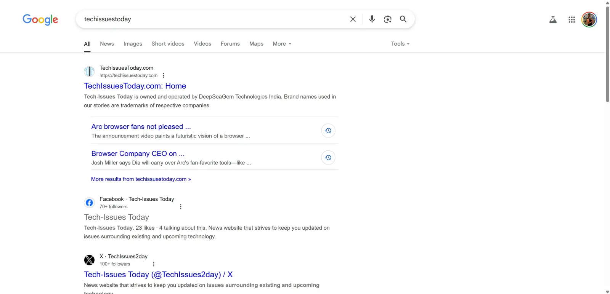Viewport: 610px width, 294px height.
Task: Click the 100+ followers text
Action: [x=115, y=264]
